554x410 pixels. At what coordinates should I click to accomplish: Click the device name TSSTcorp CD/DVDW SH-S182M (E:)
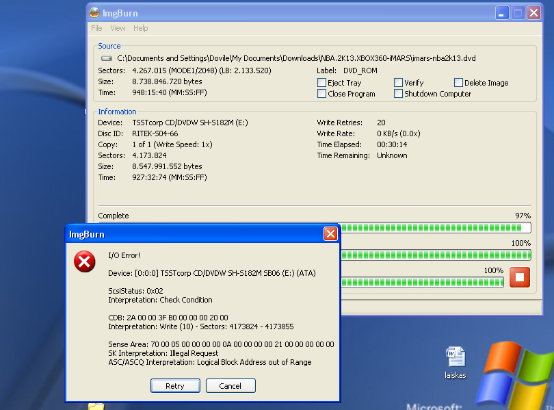point(190,123)
